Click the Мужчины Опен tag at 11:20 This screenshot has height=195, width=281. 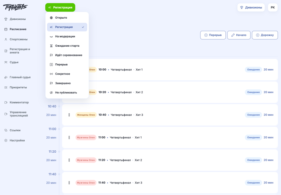[x=86, y=160]
